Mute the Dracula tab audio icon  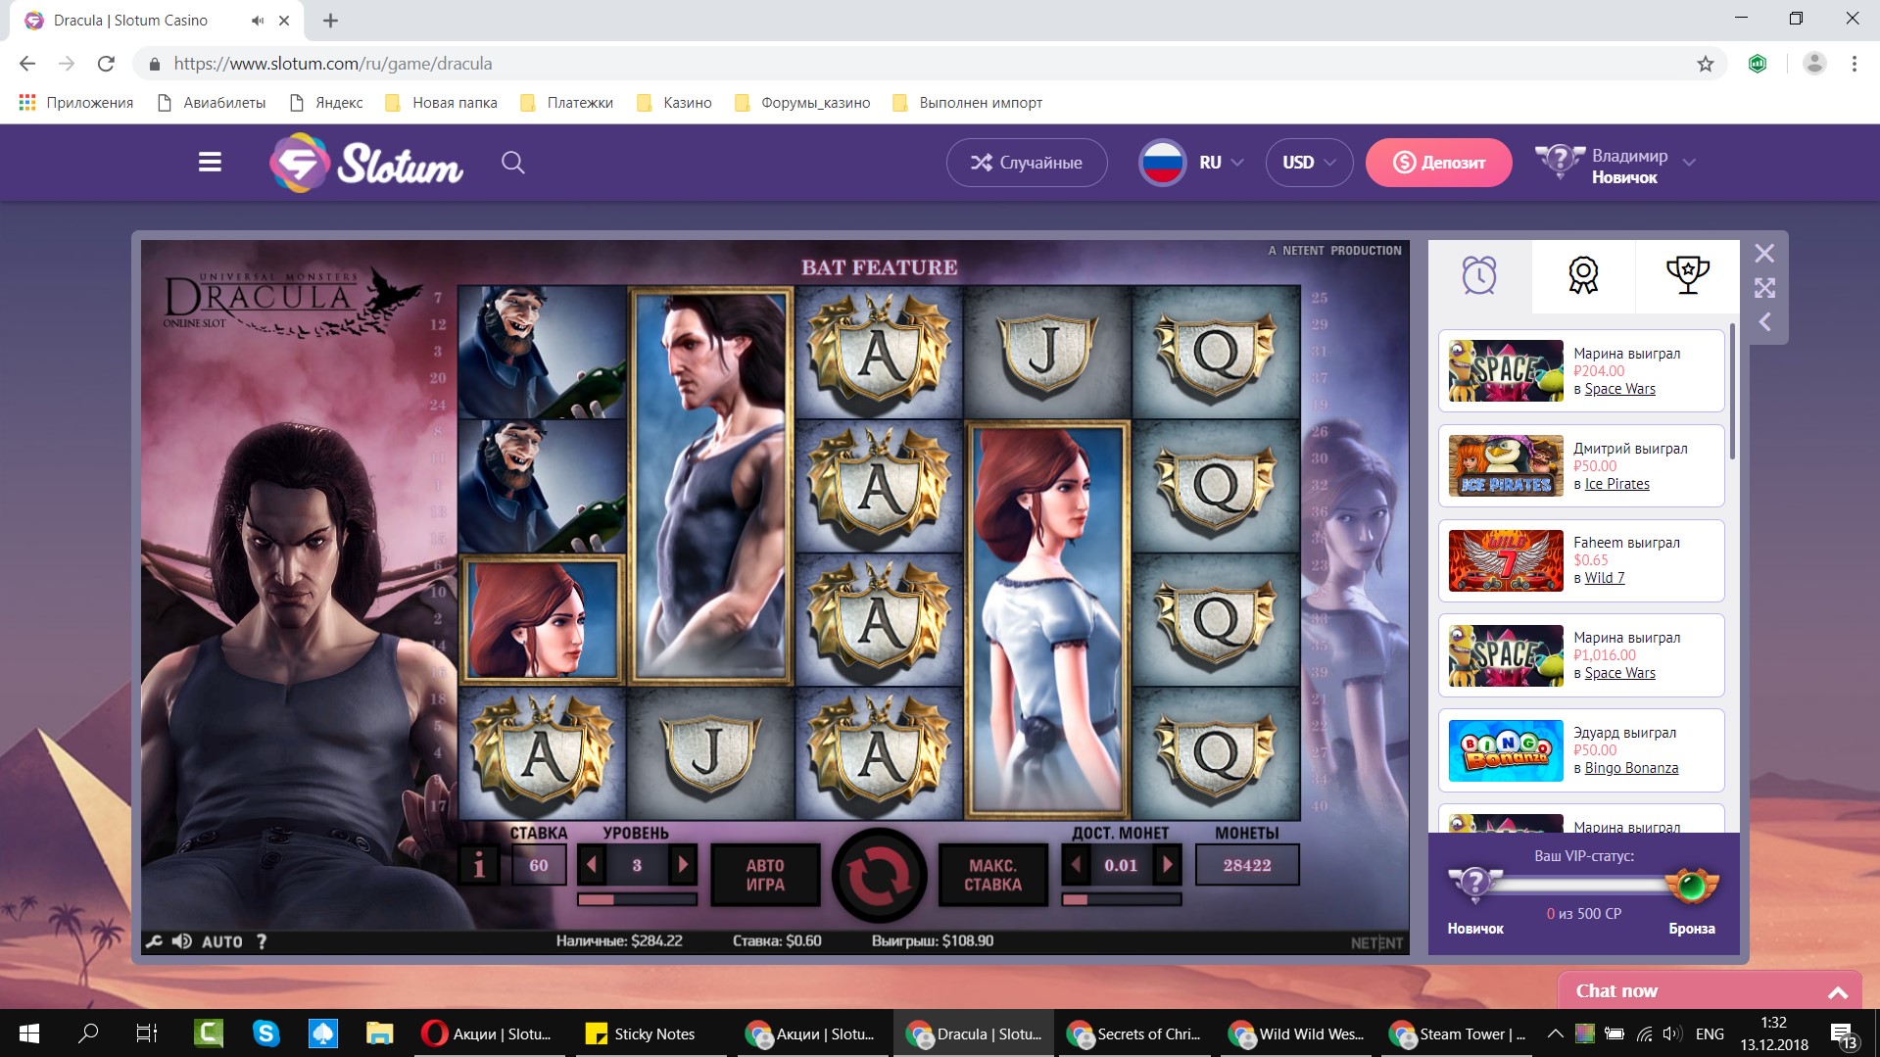[258, 21]
